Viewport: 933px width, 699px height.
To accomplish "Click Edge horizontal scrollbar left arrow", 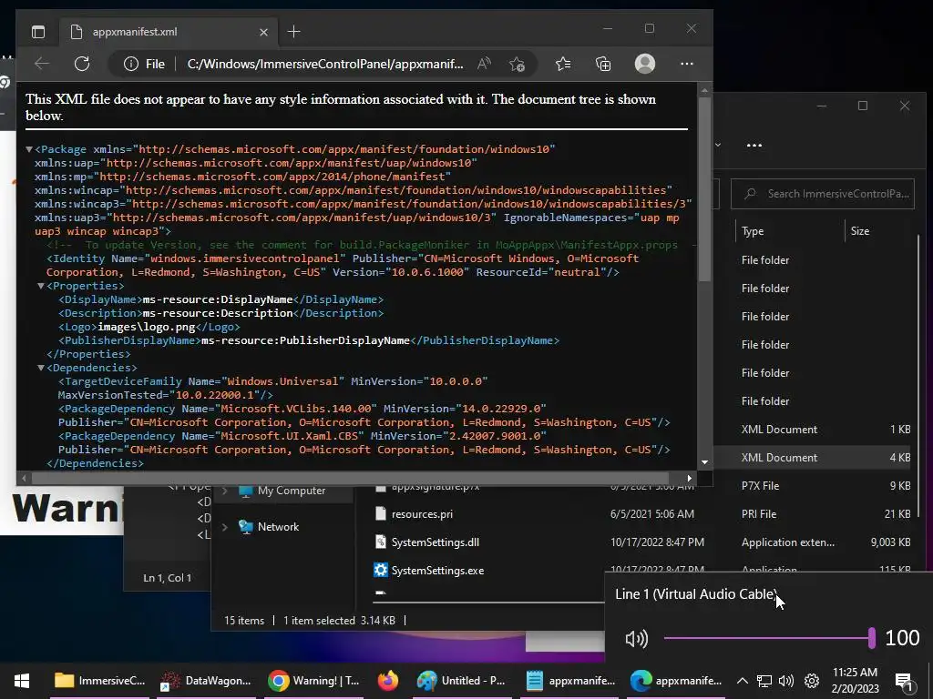I will pyautogui.click(x=24, y=478).
